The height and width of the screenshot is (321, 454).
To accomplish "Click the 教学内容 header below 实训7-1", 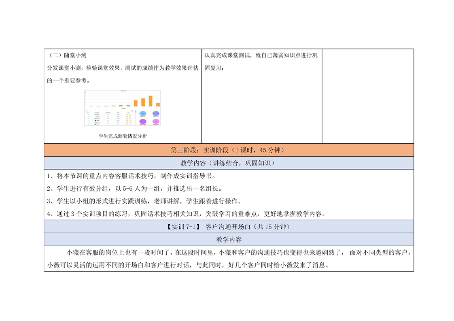I will tap(229, 239).
